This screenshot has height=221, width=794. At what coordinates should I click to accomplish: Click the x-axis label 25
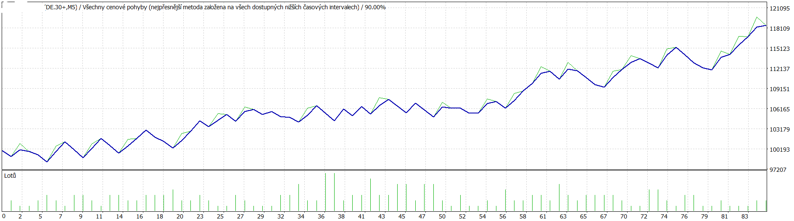pyautogui.click(x=220, y=216)
